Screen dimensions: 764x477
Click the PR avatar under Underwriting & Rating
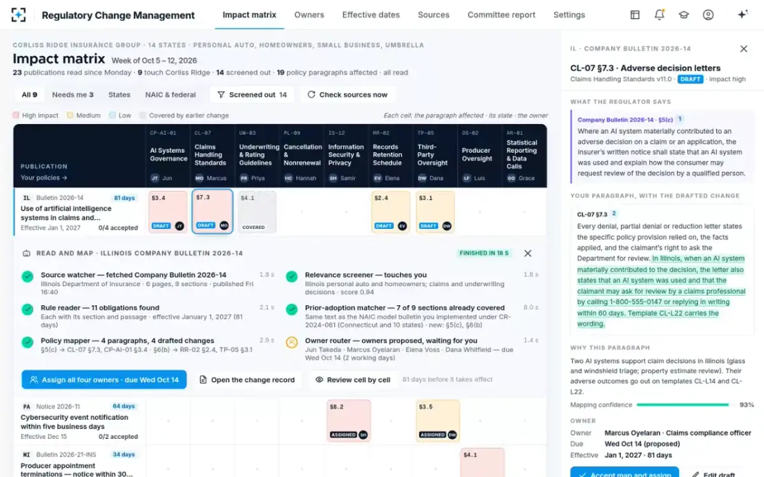(x=244, y=178)
